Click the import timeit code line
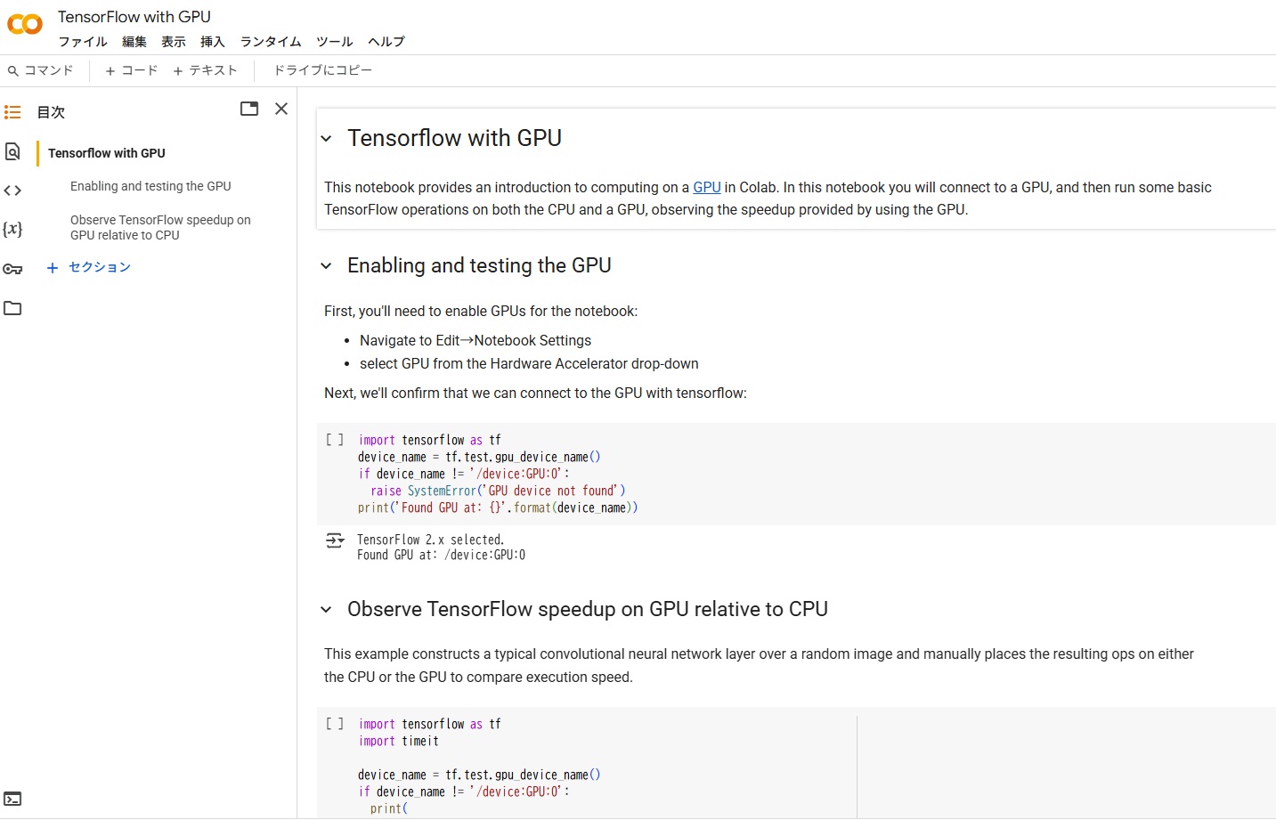The width and height of the screenshot is (1276, 820). tap(398, 741)
